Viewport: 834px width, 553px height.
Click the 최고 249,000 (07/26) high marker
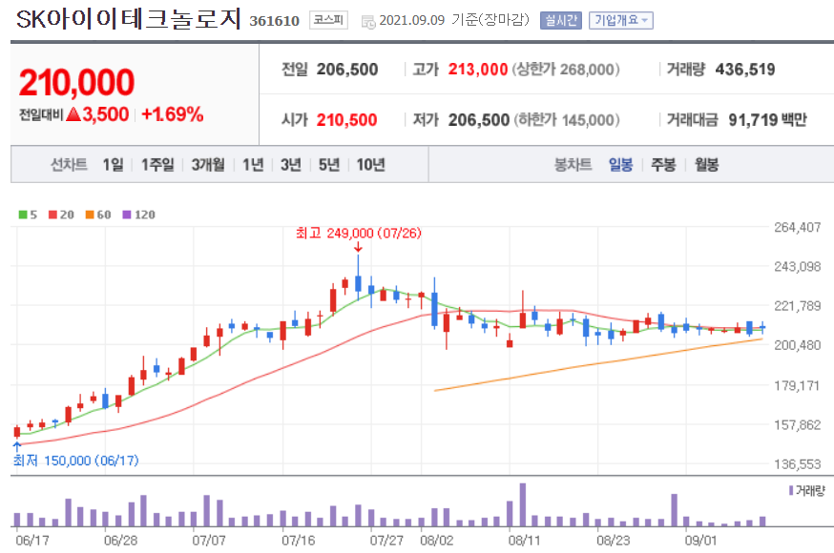click(x=359, y=234)
